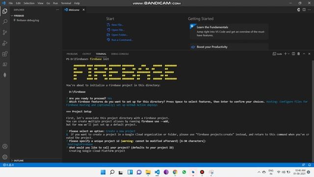The width and height of the screenshot is (314, 177).
Task: Open Windows Start button on taskbar
Action: (103, 172)
